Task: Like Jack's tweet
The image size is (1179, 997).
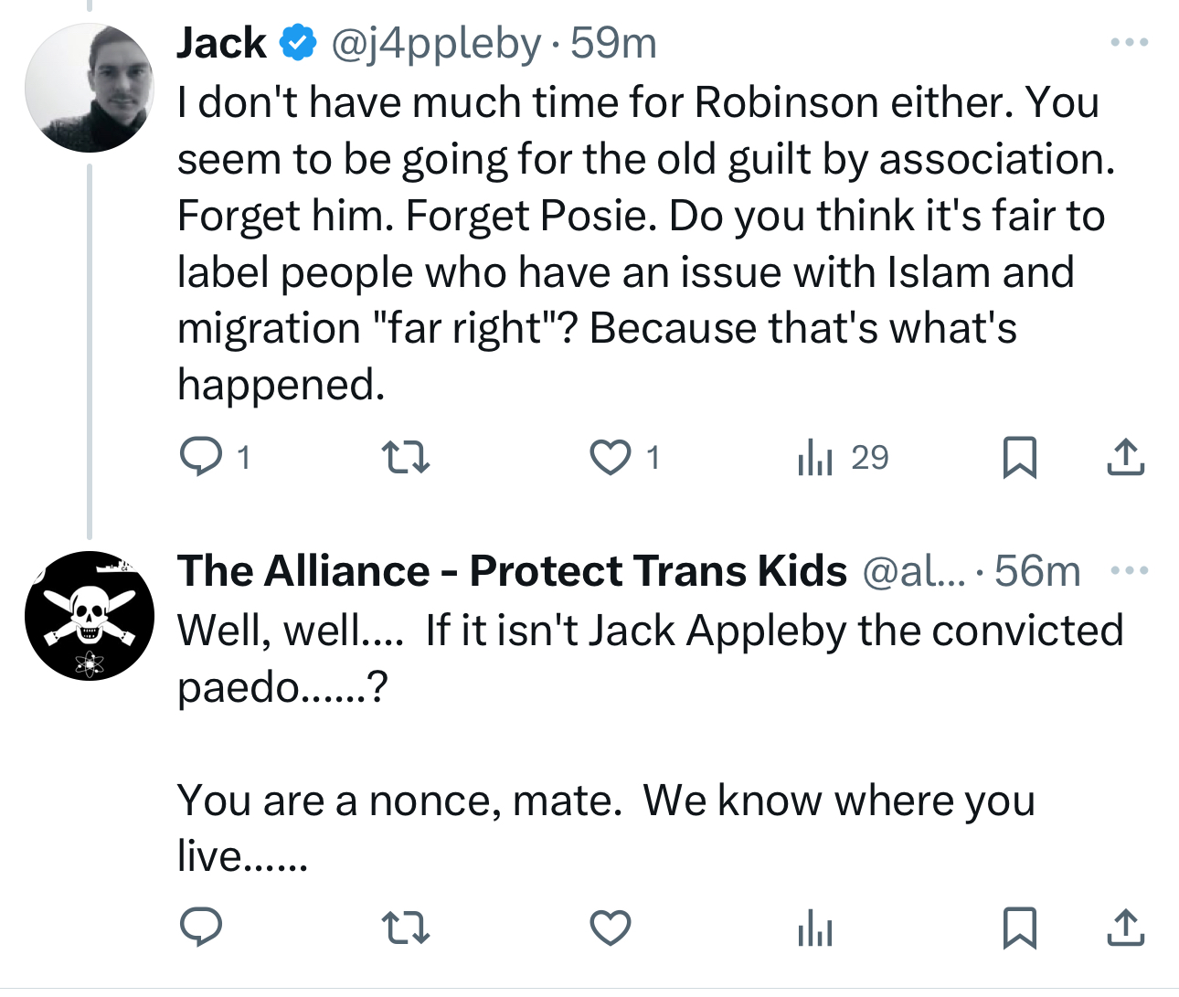Action: tap(610, 457)
